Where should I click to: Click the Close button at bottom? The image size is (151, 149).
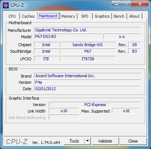point(133,141)
